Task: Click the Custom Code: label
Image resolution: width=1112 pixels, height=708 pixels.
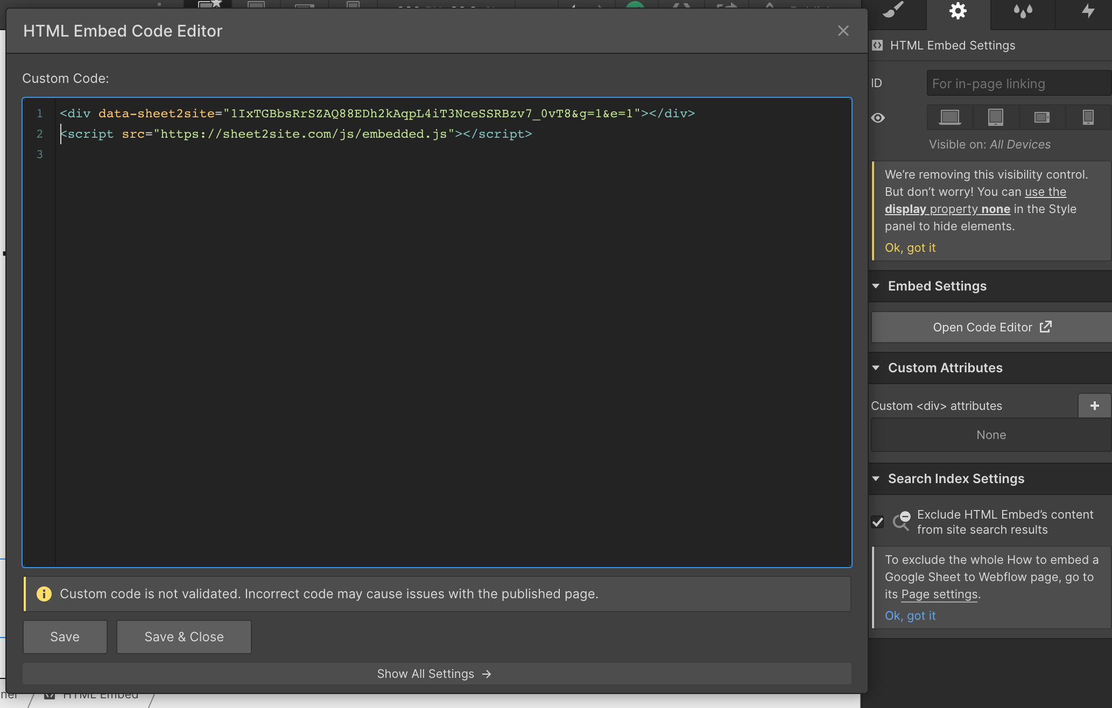Action: pos(65,79)
